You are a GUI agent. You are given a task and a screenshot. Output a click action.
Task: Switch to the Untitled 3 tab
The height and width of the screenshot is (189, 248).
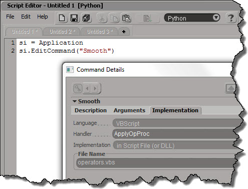100,32
